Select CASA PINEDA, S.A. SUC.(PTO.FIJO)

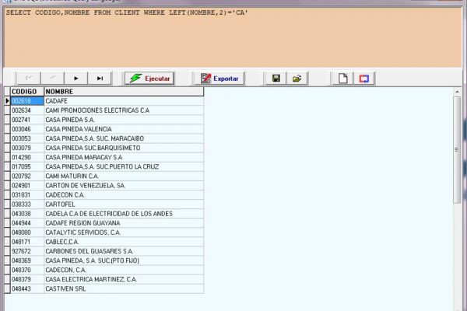[x=124, y=260]
